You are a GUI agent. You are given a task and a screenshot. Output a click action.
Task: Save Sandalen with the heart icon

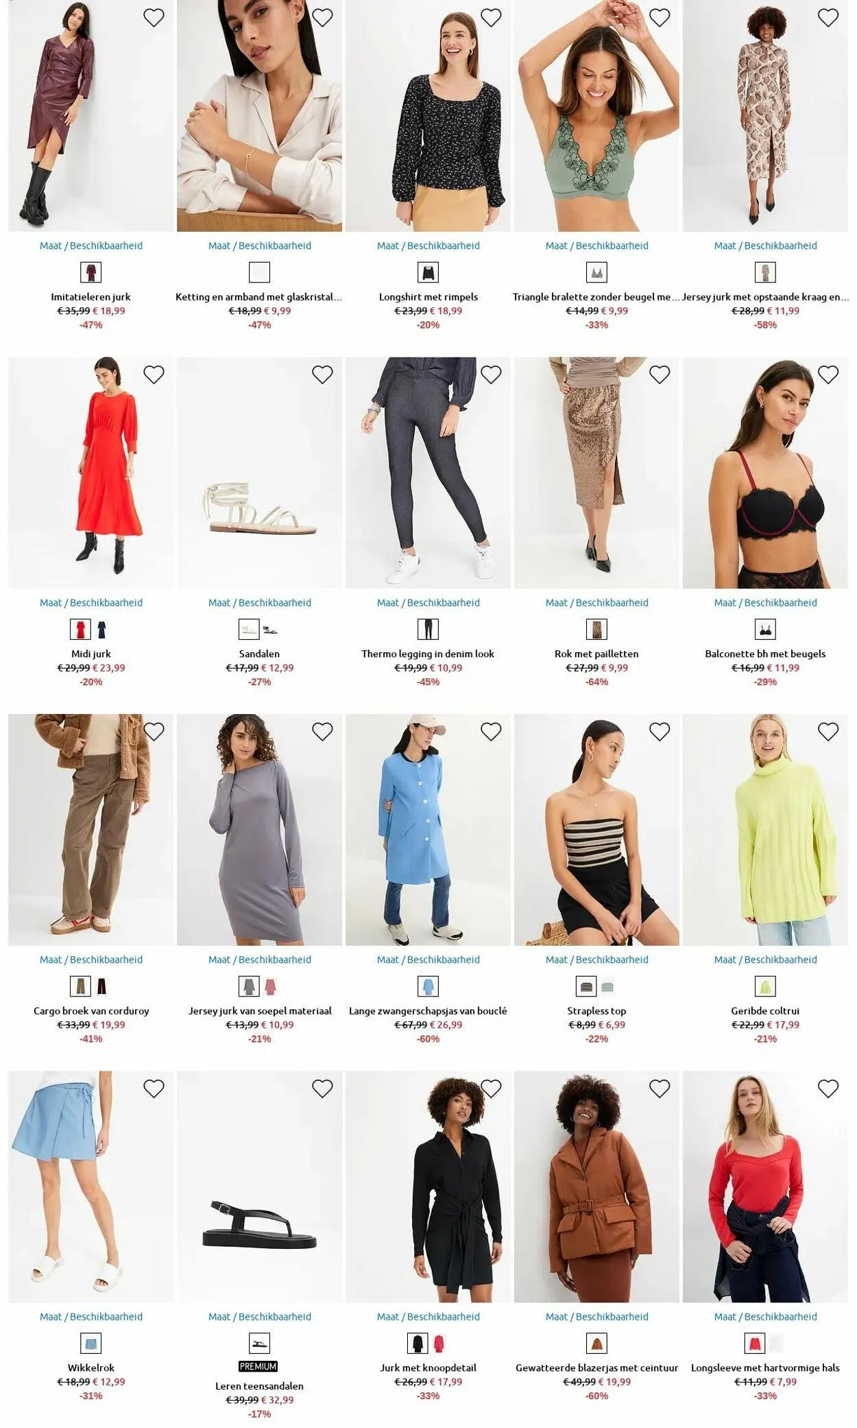pos(322,374)
